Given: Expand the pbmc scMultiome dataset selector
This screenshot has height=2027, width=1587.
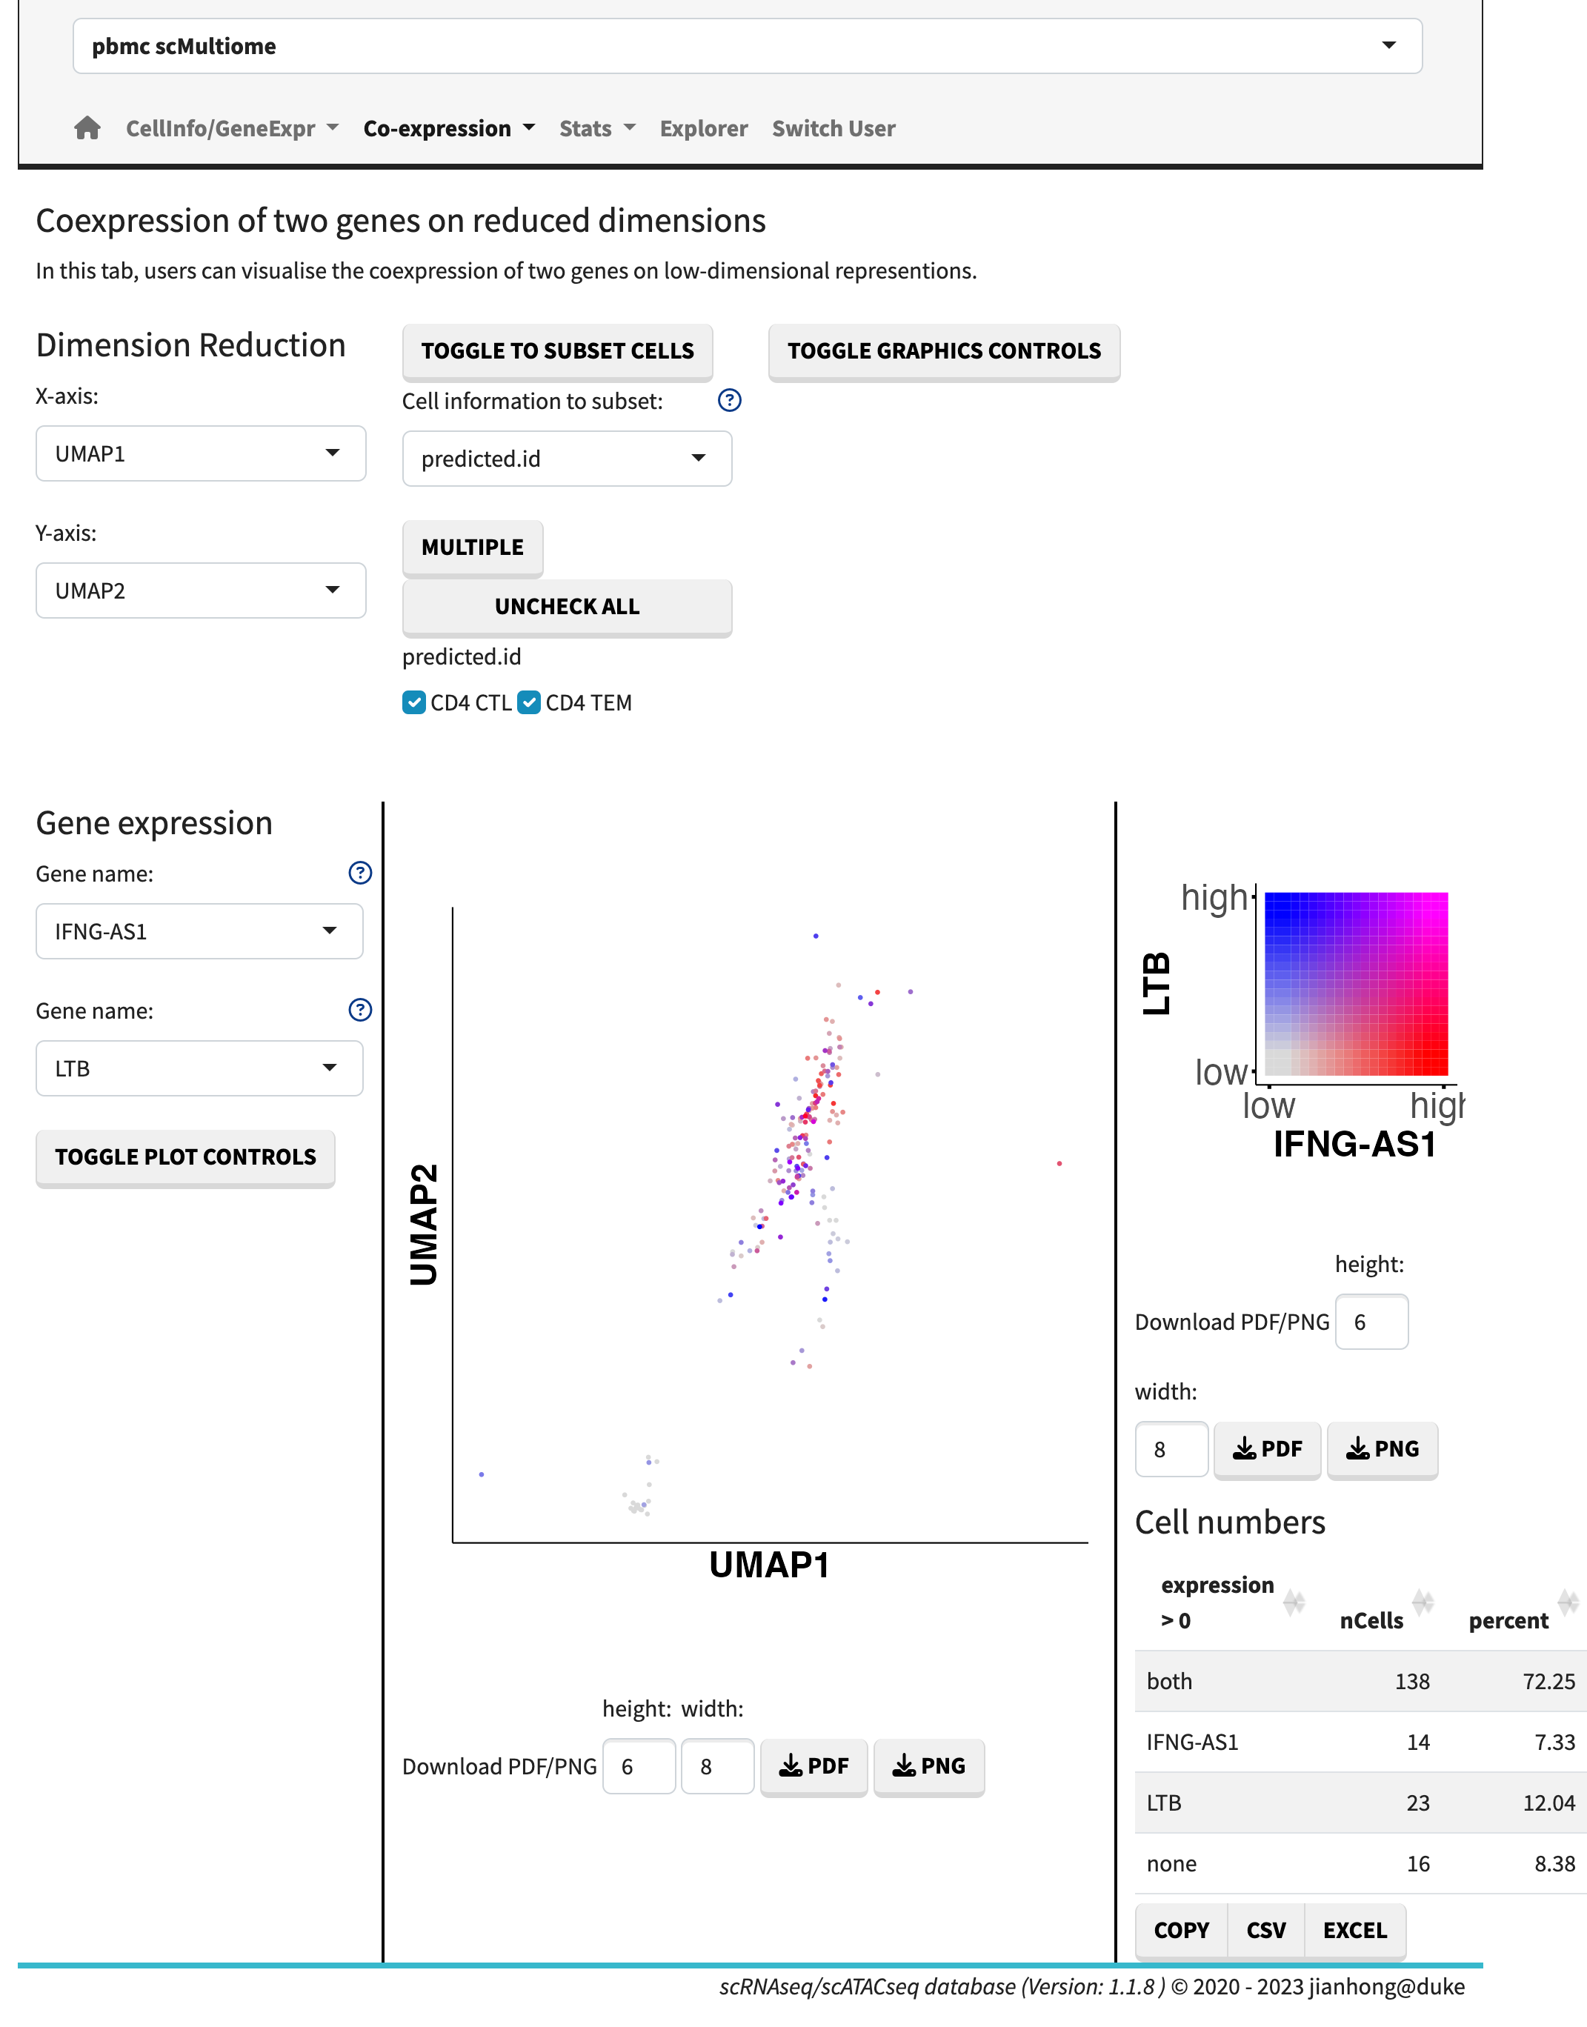Looking at the screenshot, I should point(747,47).
